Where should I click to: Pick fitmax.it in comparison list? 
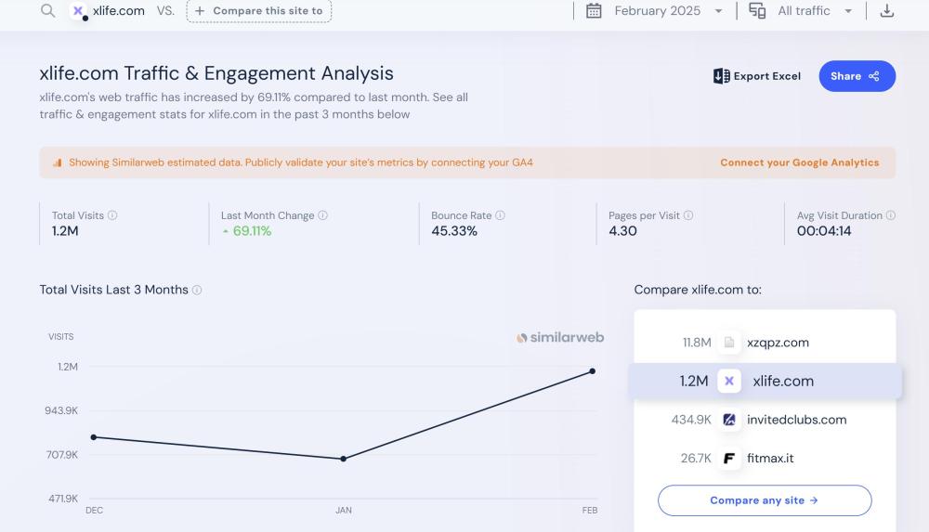(x=770, y=459)
